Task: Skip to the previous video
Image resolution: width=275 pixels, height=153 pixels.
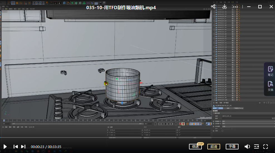Action: tap(16, 146)
